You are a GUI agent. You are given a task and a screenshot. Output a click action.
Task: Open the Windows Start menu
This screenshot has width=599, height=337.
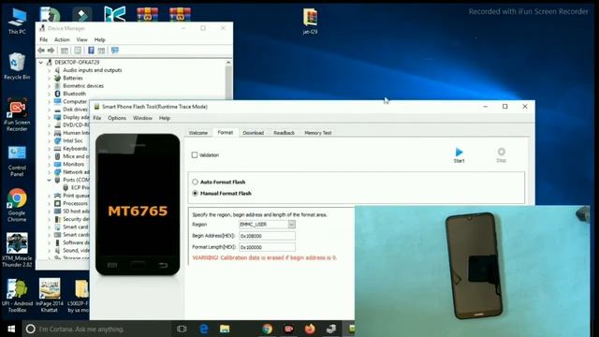point(11,329)
